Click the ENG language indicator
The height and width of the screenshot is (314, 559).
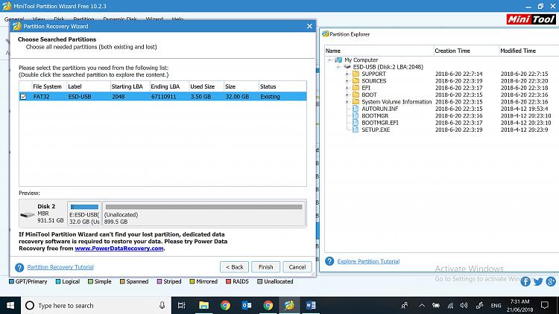(x=496, y=306)
